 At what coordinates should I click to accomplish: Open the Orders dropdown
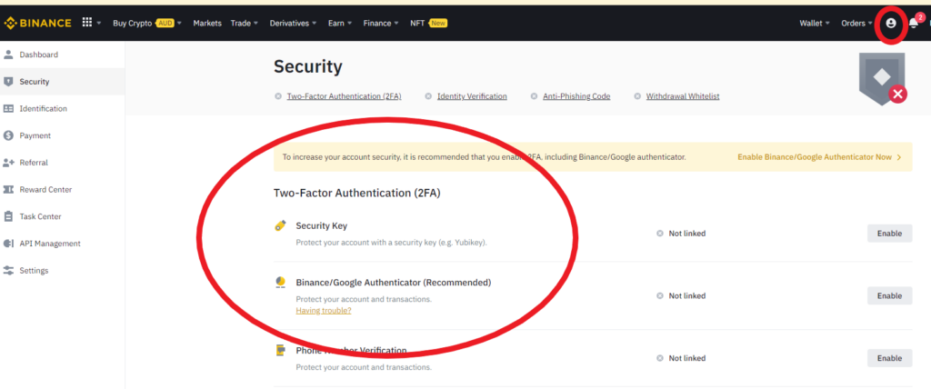(856, 23)
